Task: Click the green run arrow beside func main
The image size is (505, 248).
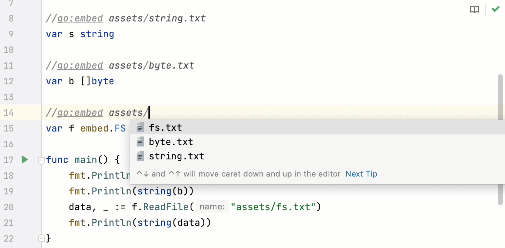Action: pyautogui.click(x=25, y=160)
